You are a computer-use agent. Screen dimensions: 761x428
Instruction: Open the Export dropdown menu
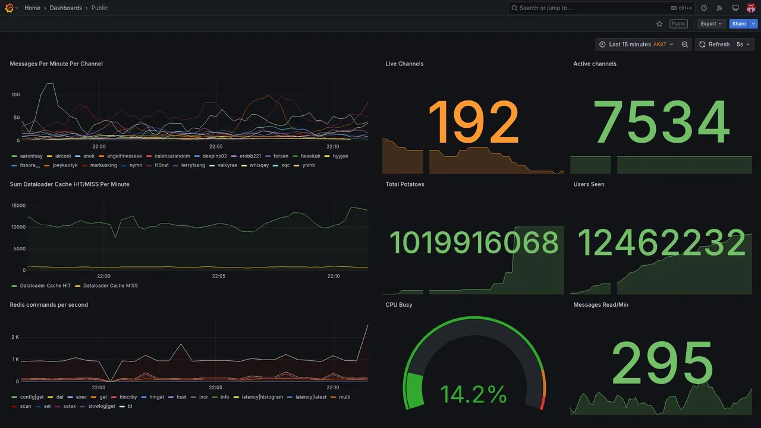[x=711, y=24]
